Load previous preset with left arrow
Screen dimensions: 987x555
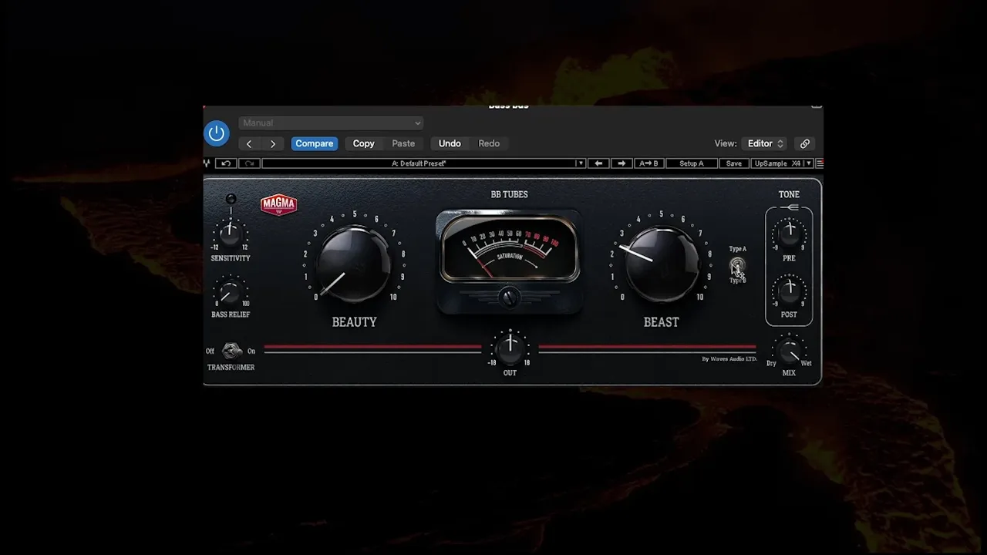coord(598,163)
